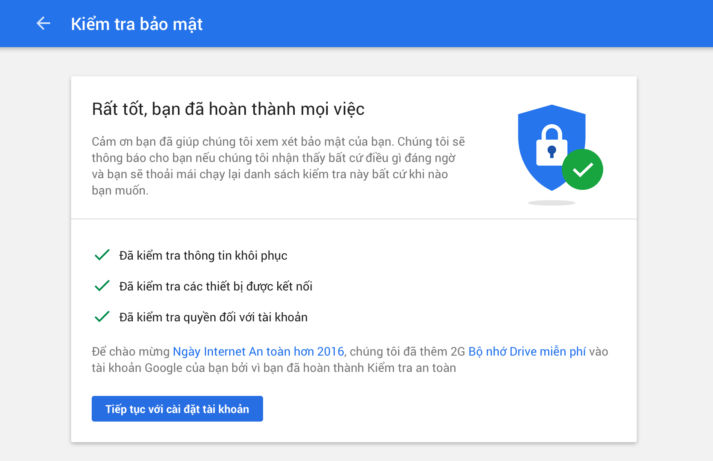Open 'Ngày Internet An toàn hơn 2016' link

pos(258,351)
